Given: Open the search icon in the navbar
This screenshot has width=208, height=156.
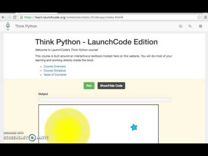Looking at the screenshot, I should pyautogui.click(x=190, y=26).
